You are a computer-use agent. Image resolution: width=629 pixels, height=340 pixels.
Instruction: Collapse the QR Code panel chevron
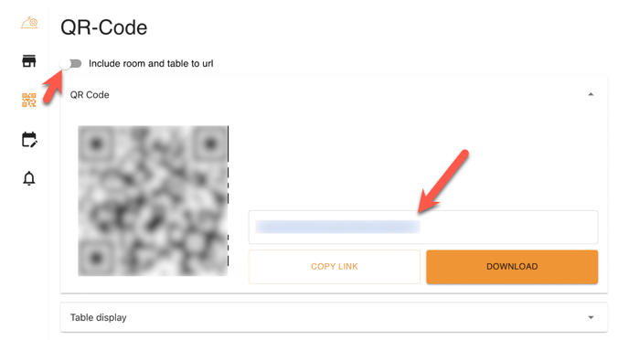pos(591,95)
